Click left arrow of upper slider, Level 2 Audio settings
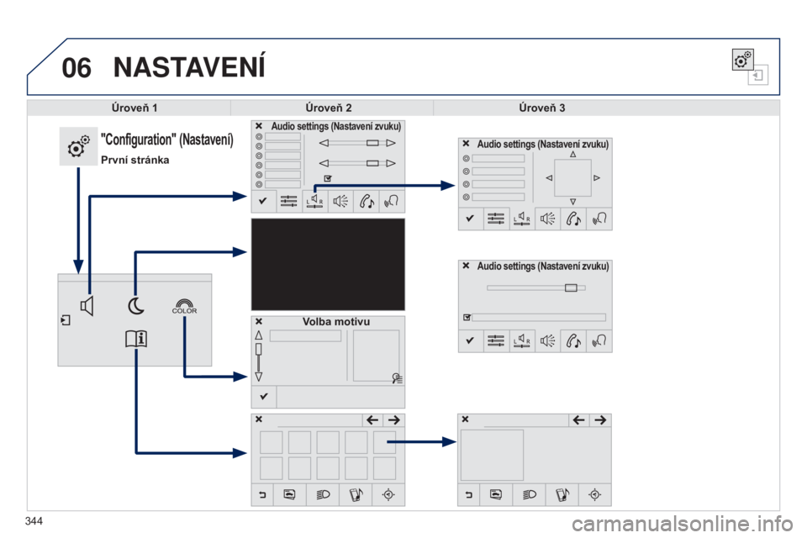807x538 pixels. (324, 143)
